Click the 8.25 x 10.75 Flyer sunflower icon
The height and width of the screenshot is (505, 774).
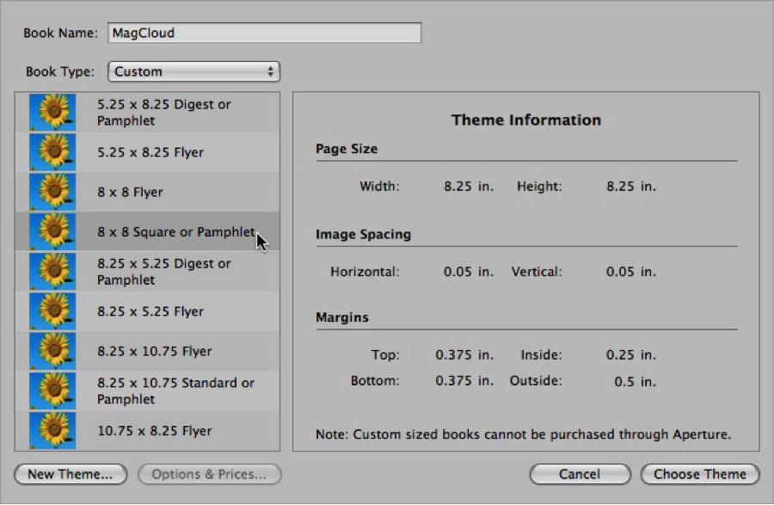click(x=52, y=351)
